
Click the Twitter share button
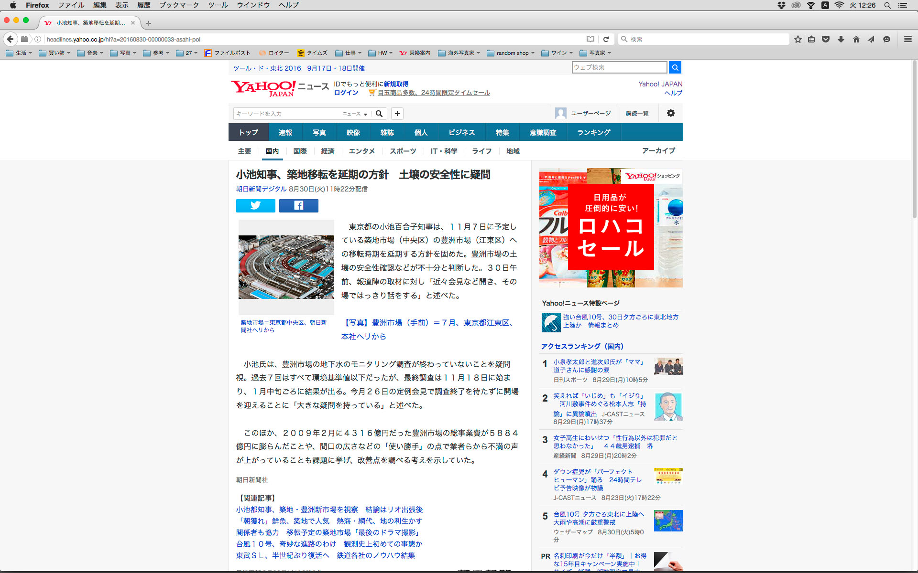(255, 205)
